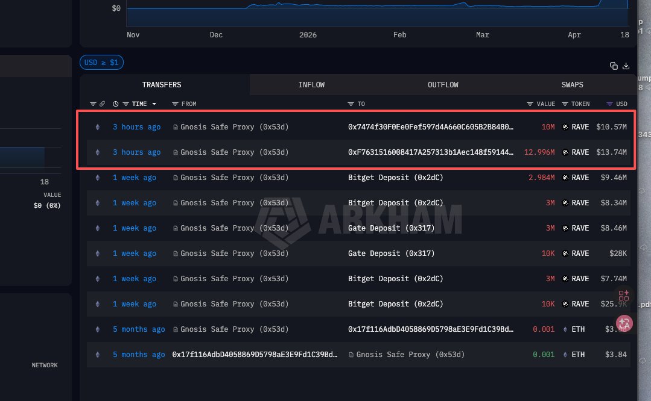Click the pink grid-sparkle floating icon at right edge
651x401 pixels.
point(624,296)
